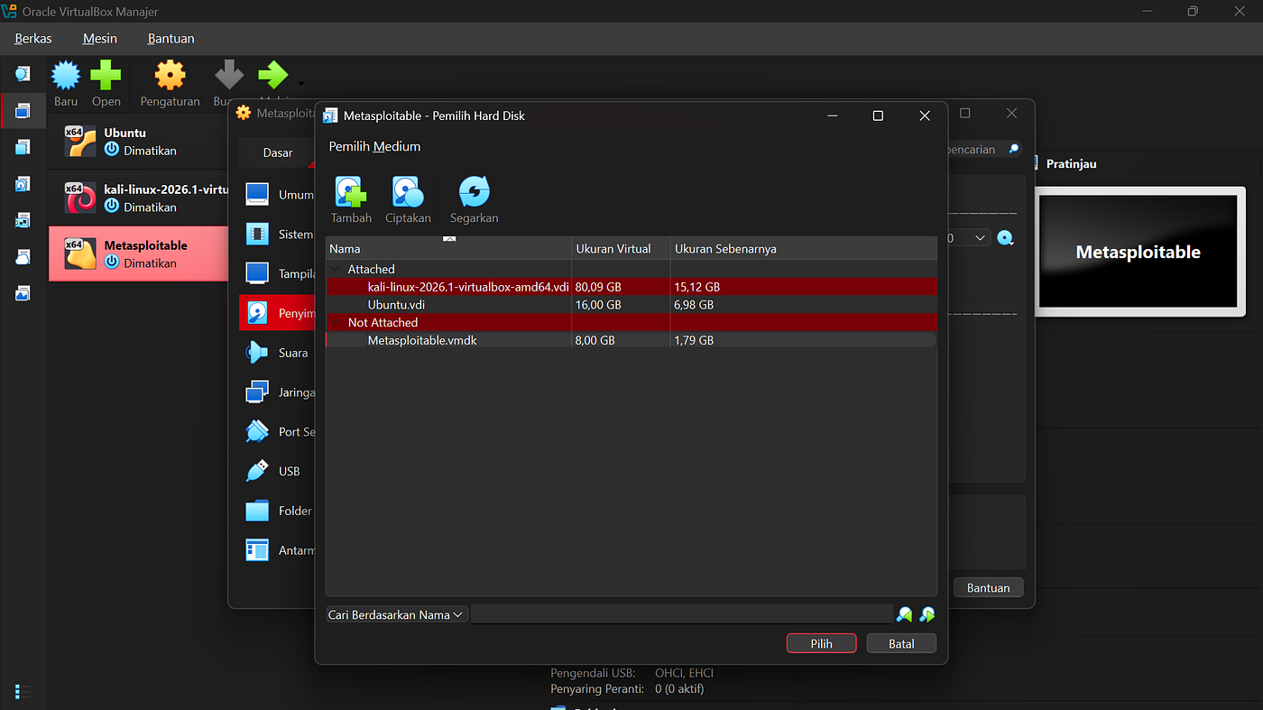Sort by the Ukuran Virtual column header
The height and width of the screenshot is (710, 1263).
pos(621,248)
